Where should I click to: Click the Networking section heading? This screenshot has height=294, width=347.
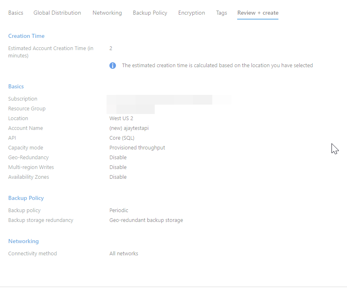[23, 241]
